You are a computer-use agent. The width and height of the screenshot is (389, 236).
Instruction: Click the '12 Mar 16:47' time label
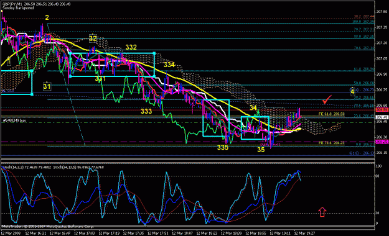pos(60,234)
